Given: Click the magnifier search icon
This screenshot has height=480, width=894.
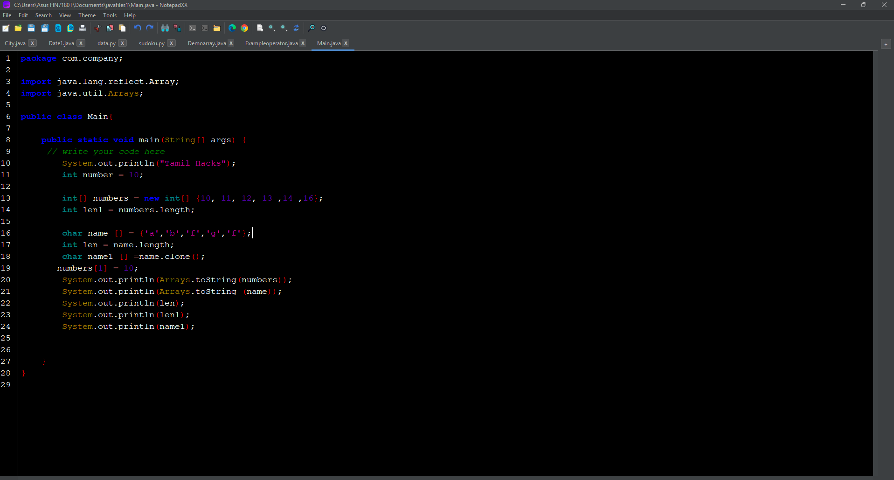Looking at the screenshot, I should (x=312, y=28).
